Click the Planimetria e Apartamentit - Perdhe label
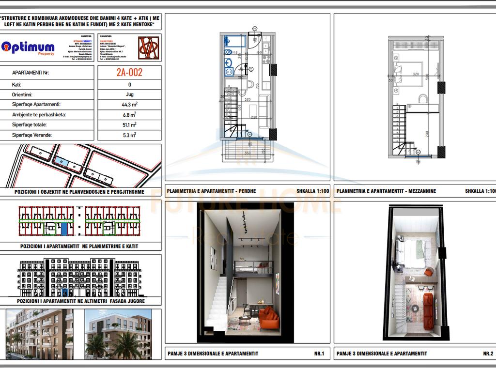Screen dimensions: 496x372 pos(211,191)
